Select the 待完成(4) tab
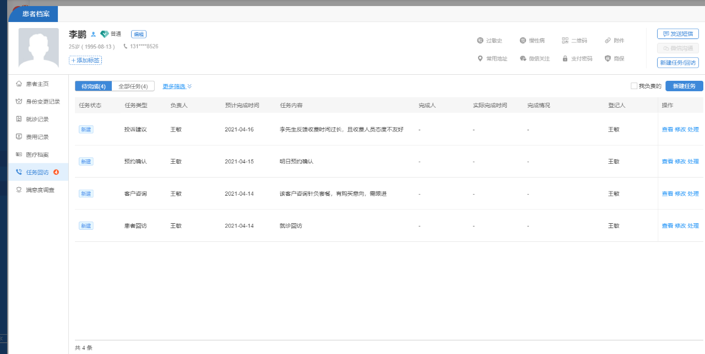The image size is (705, 354). coord(93,86)
